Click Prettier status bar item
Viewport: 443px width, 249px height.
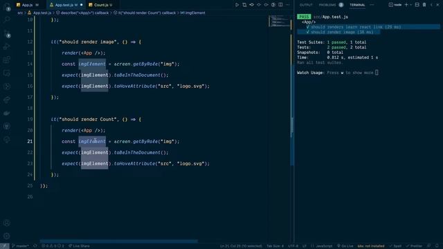pos(414,246)
